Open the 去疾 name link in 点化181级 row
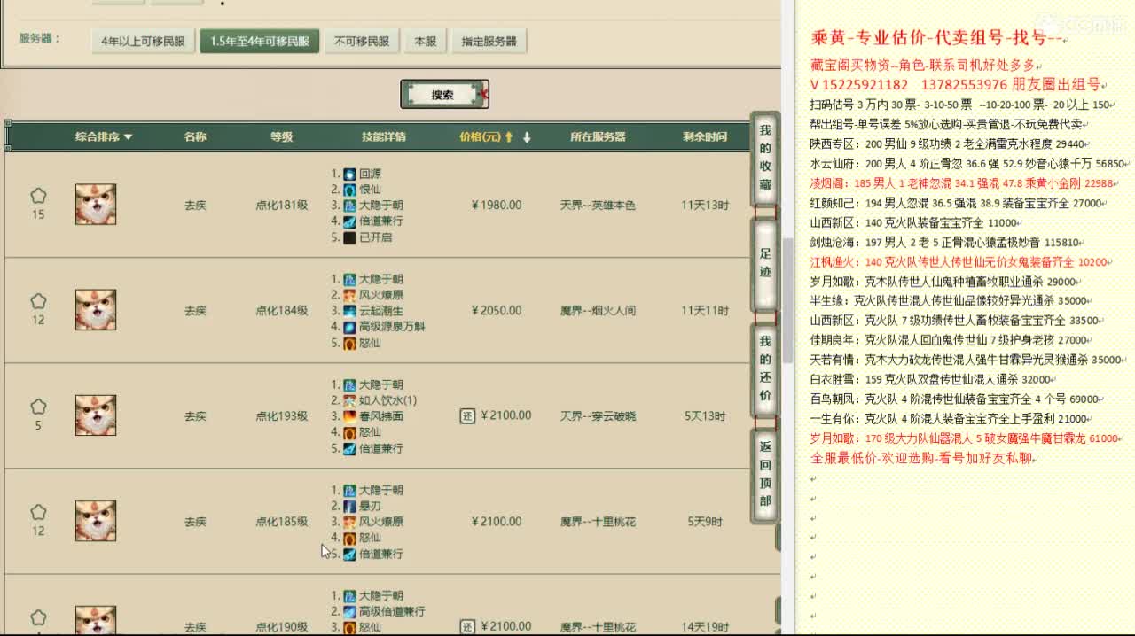1135x636 pixels. click(195, 205)
